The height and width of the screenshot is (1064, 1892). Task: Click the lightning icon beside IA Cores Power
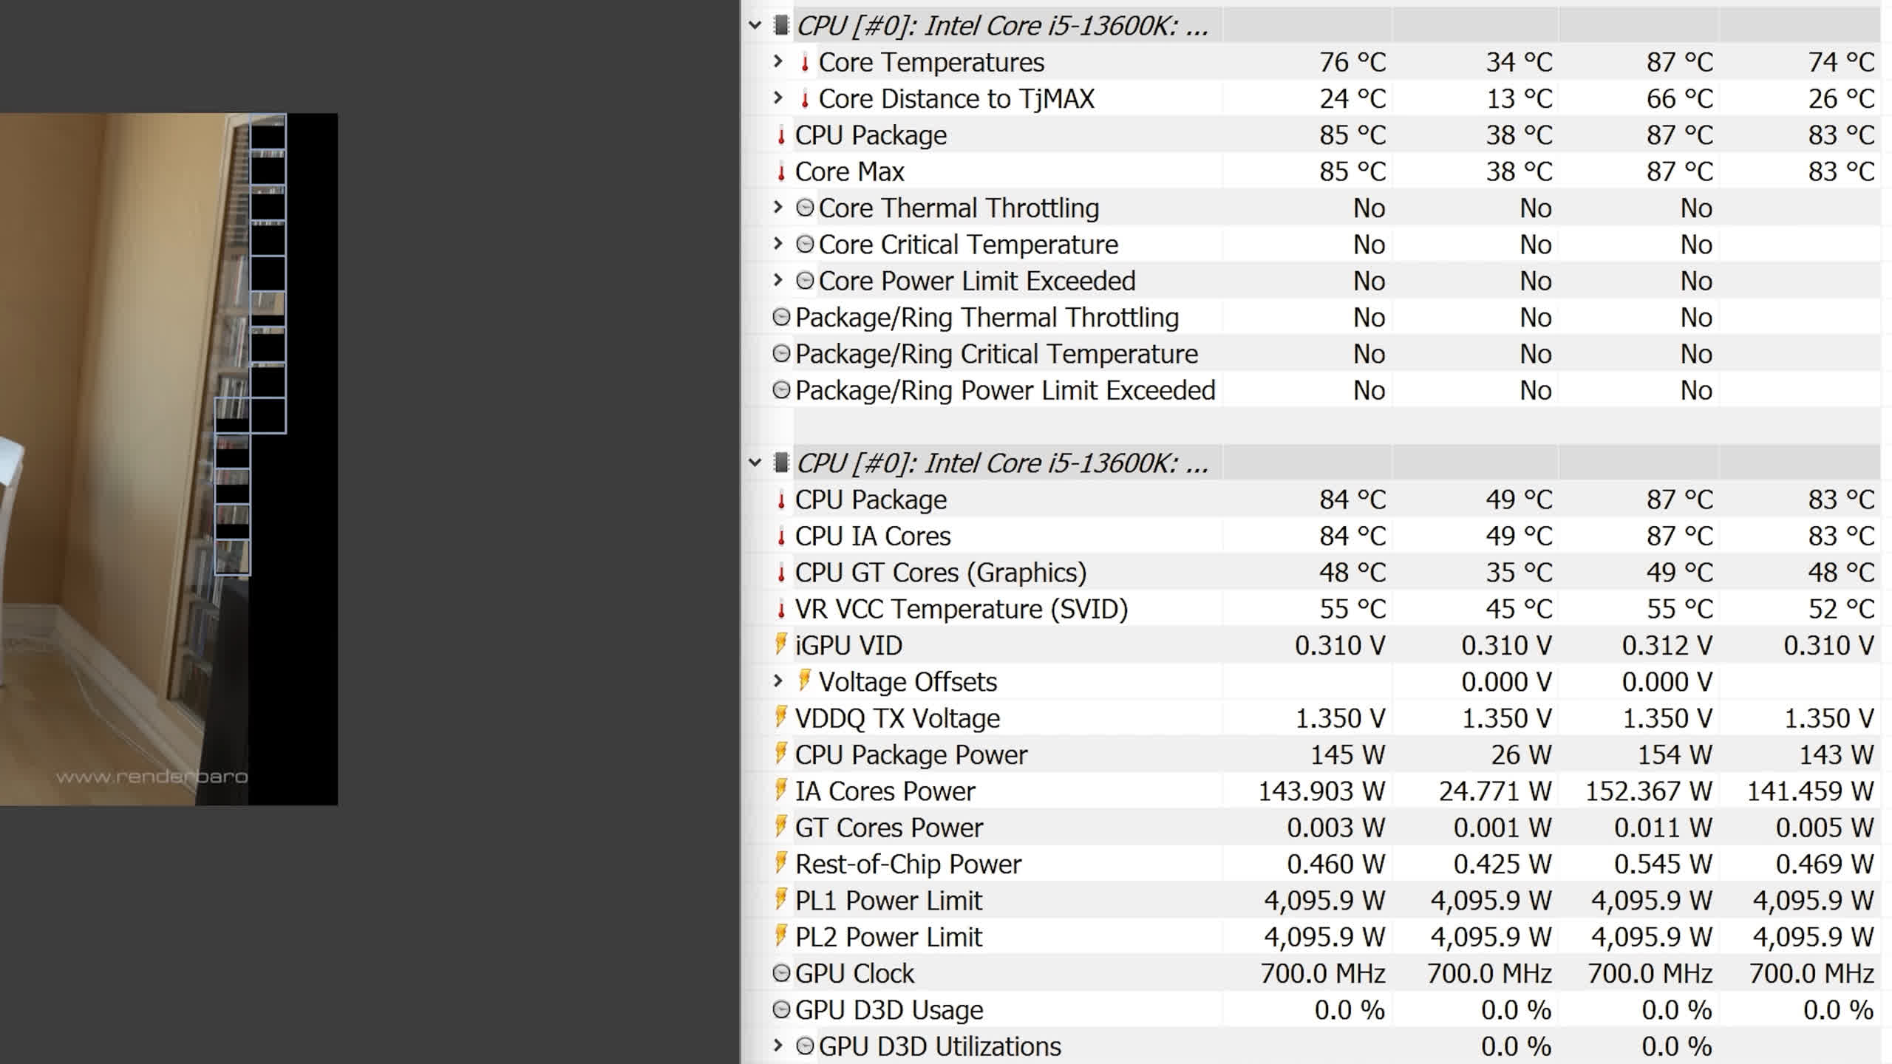[780, 789]
